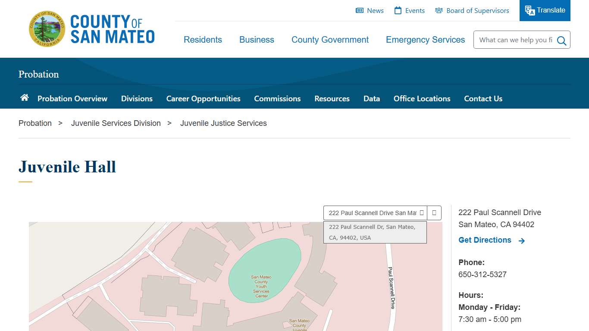The width and height of the screenshot is (589, 331).
Task: Expand the Residents menu
Action: pyautogui.click(x=203, y=40)
